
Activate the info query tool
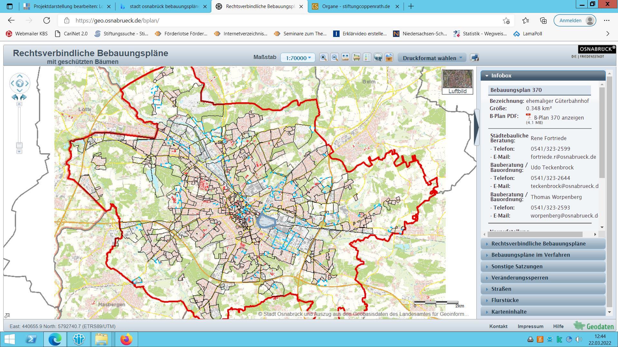[x=378, y=58]
